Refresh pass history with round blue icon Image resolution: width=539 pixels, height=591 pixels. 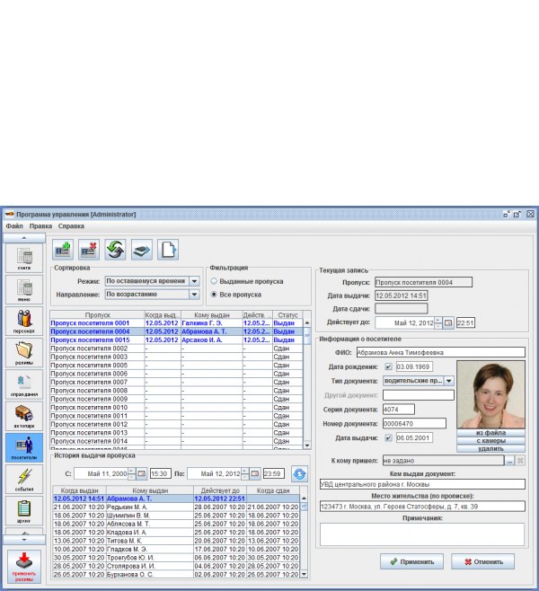(298, 473)
